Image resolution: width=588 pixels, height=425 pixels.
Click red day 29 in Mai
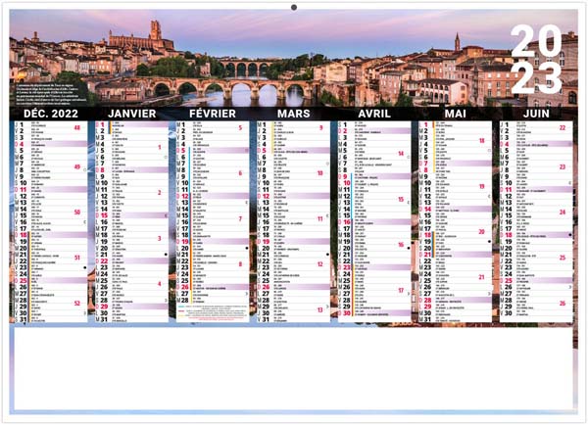pos(427,307)
